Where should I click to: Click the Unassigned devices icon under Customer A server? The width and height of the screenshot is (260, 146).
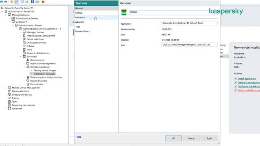point(24,43)
